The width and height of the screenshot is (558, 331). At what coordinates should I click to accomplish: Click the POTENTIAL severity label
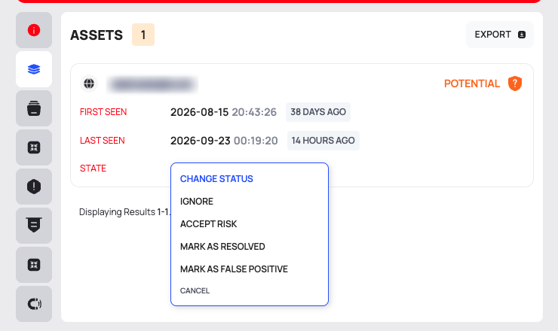(472, 84)
